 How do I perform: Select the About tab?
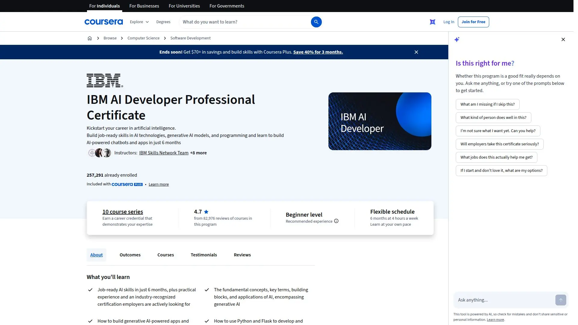96,255
